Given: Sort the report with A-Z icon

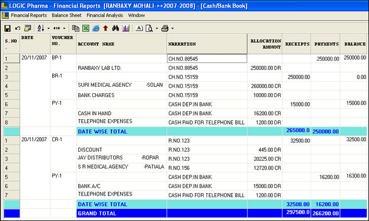Looking at the screenshot, I should pos(41,28).
